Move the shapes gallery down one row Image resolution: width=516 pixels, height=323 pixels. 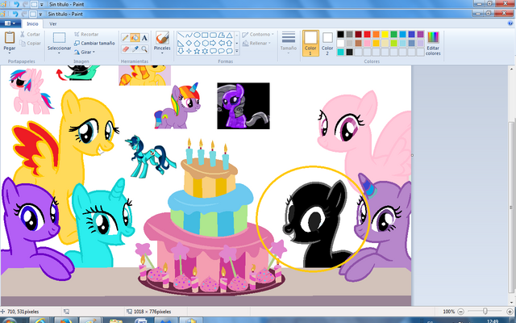[x=236, y=43]
